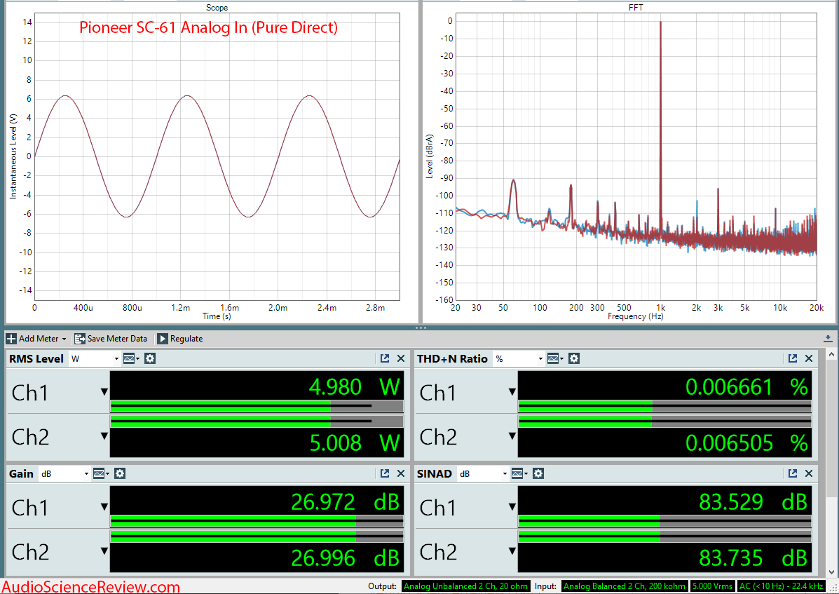Open RMS Level graph view icon
This screenshot has width=839, height=594.
point(130,358)
